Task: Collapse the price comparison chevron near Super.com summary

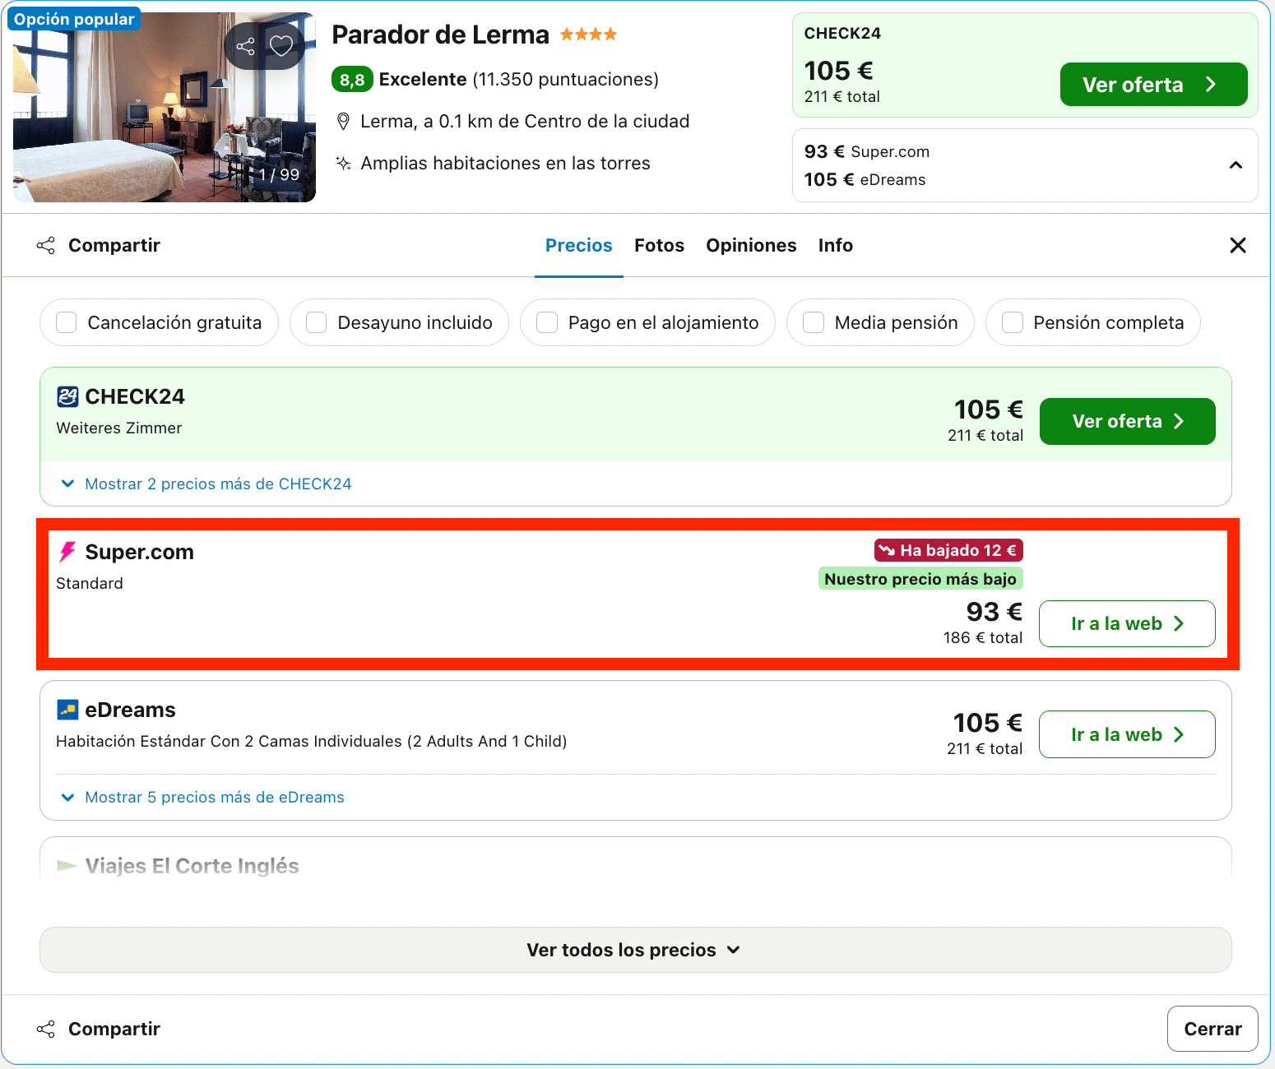Action: point(1236,165)
